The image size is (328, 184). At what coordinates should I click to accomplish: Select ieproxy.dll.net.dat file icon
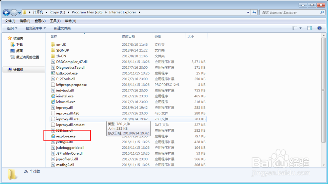[53, 125]
